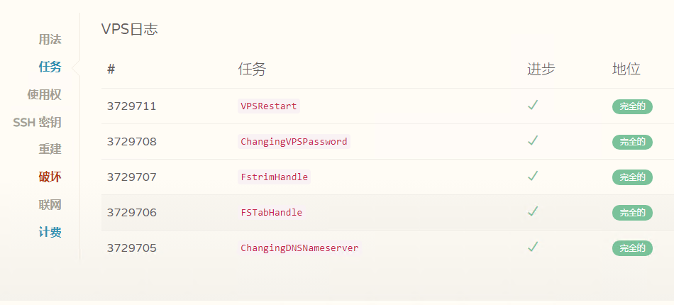
Task: Click the 任务 column header
Action: click(x=252, y=70)
